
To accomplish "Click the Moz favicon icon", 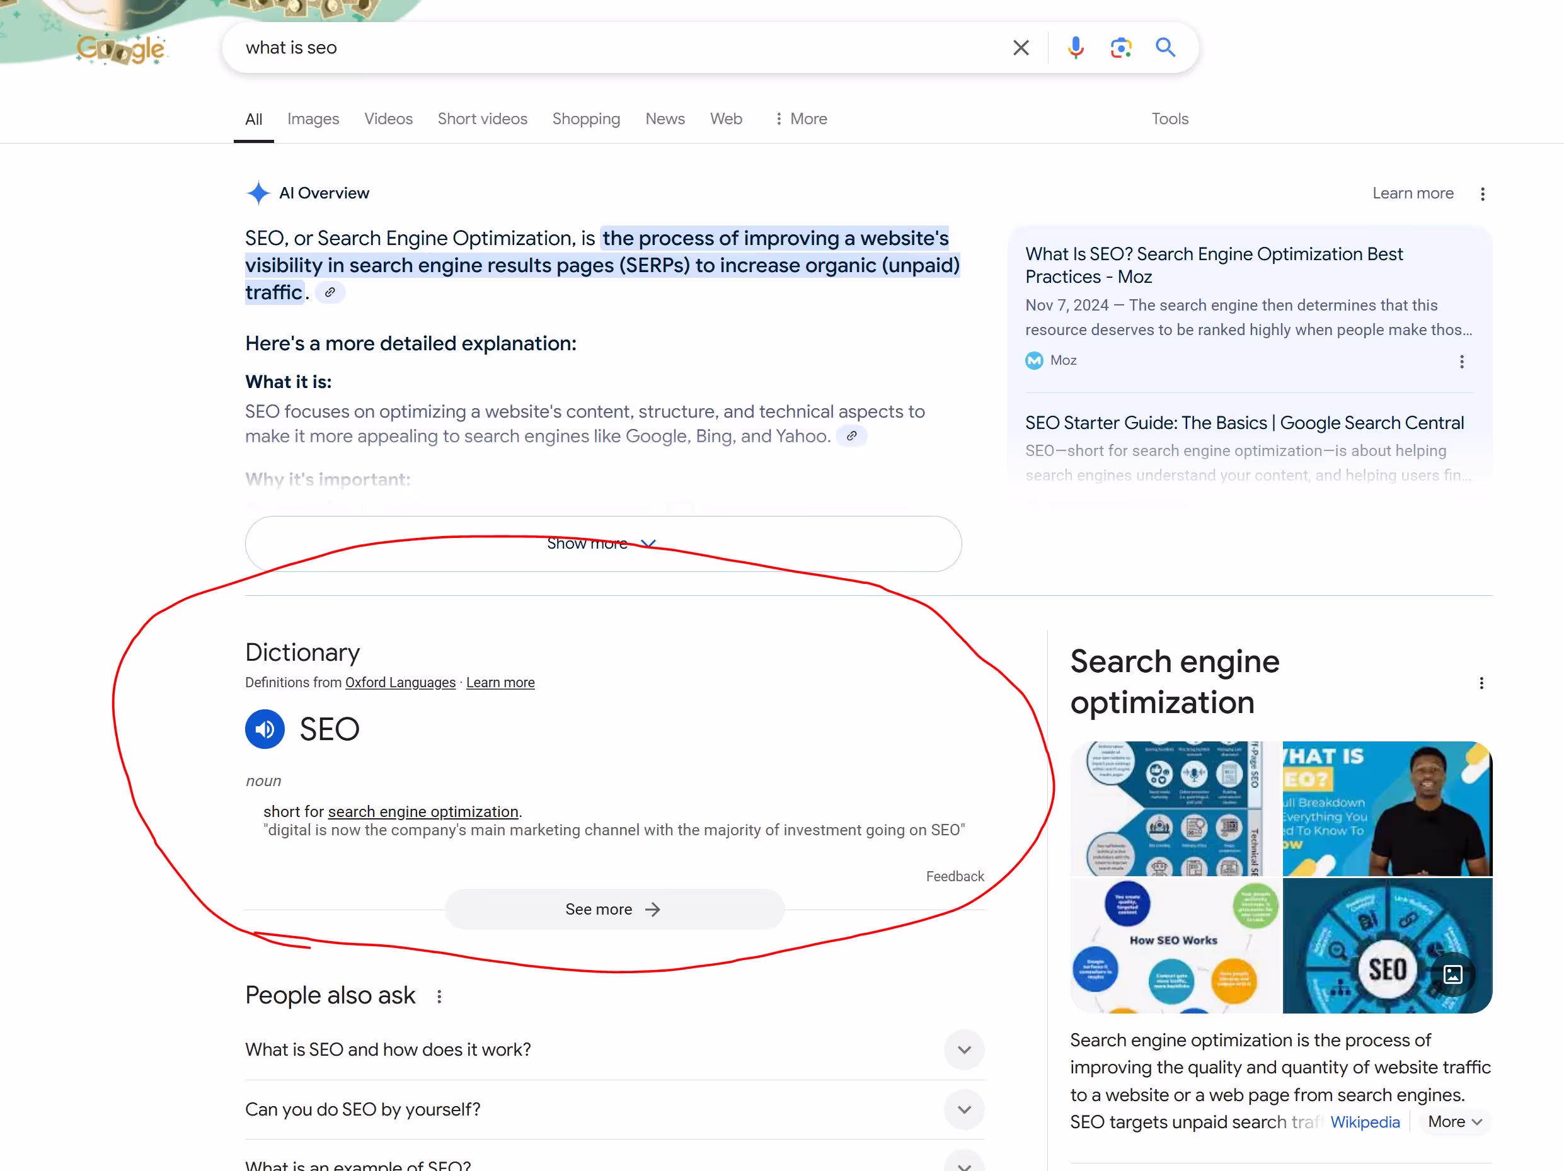I will click(1033, 360).
